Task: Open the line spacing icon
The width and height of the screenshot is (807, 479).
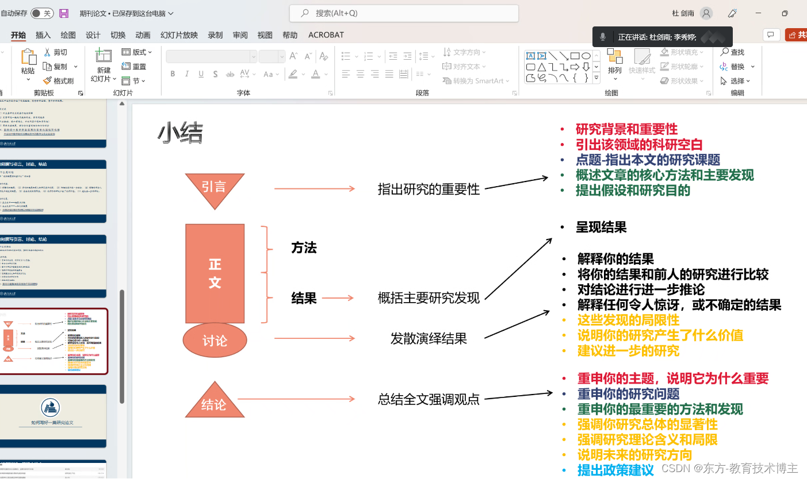Action: tap(424, 56)
